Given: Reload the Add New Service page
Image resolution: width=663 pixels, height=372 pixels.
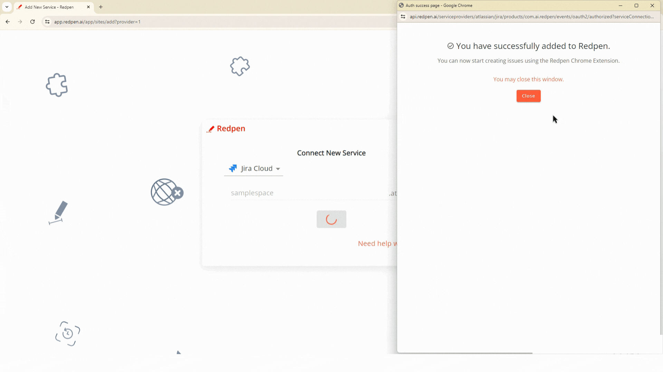Looking at the screenshot, I should (x=32, y=22).
